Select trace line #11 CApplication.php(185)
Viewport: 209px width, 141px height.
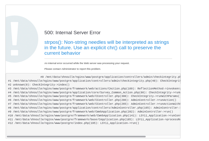94,119
